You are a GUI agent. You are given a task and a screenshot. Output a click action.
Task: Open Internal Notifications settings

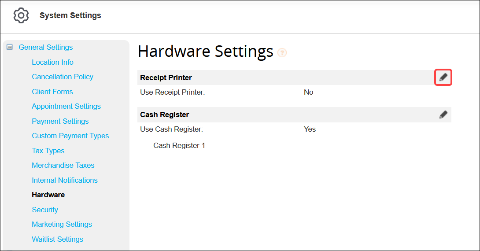pos(65,180)
